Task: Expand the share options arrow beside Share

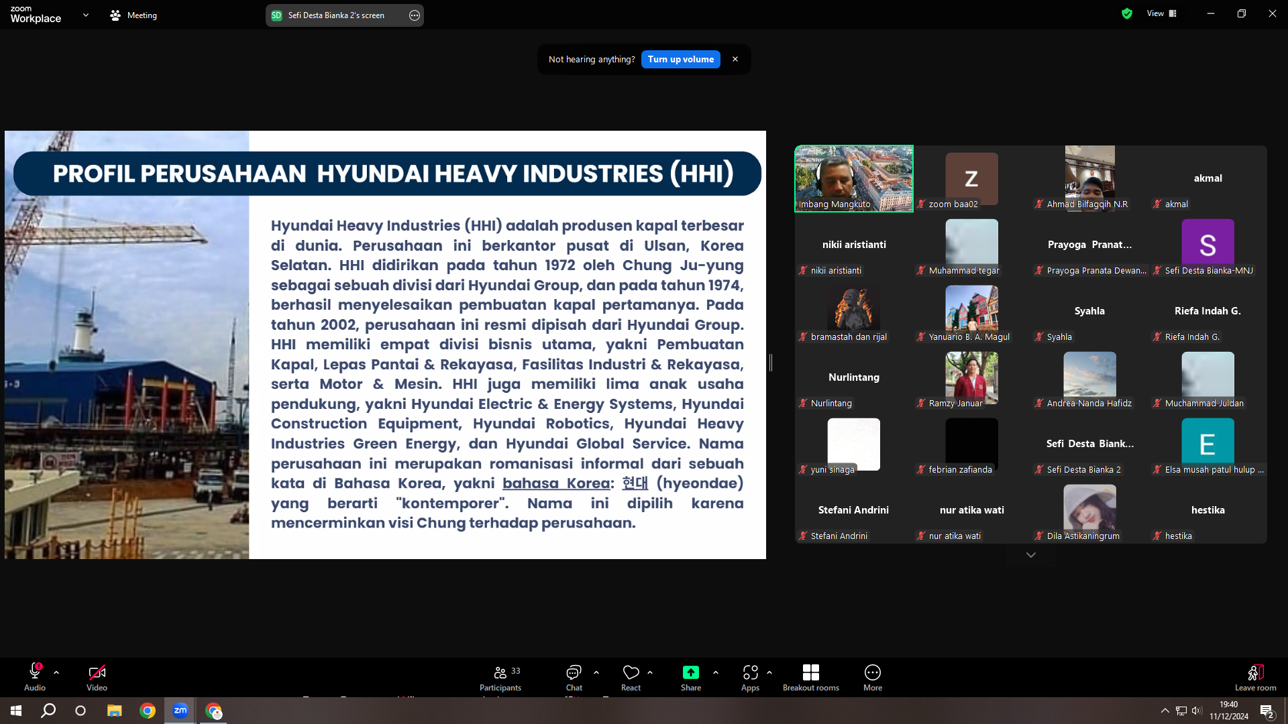Action: pyautogui.click(x=716, y=672)
